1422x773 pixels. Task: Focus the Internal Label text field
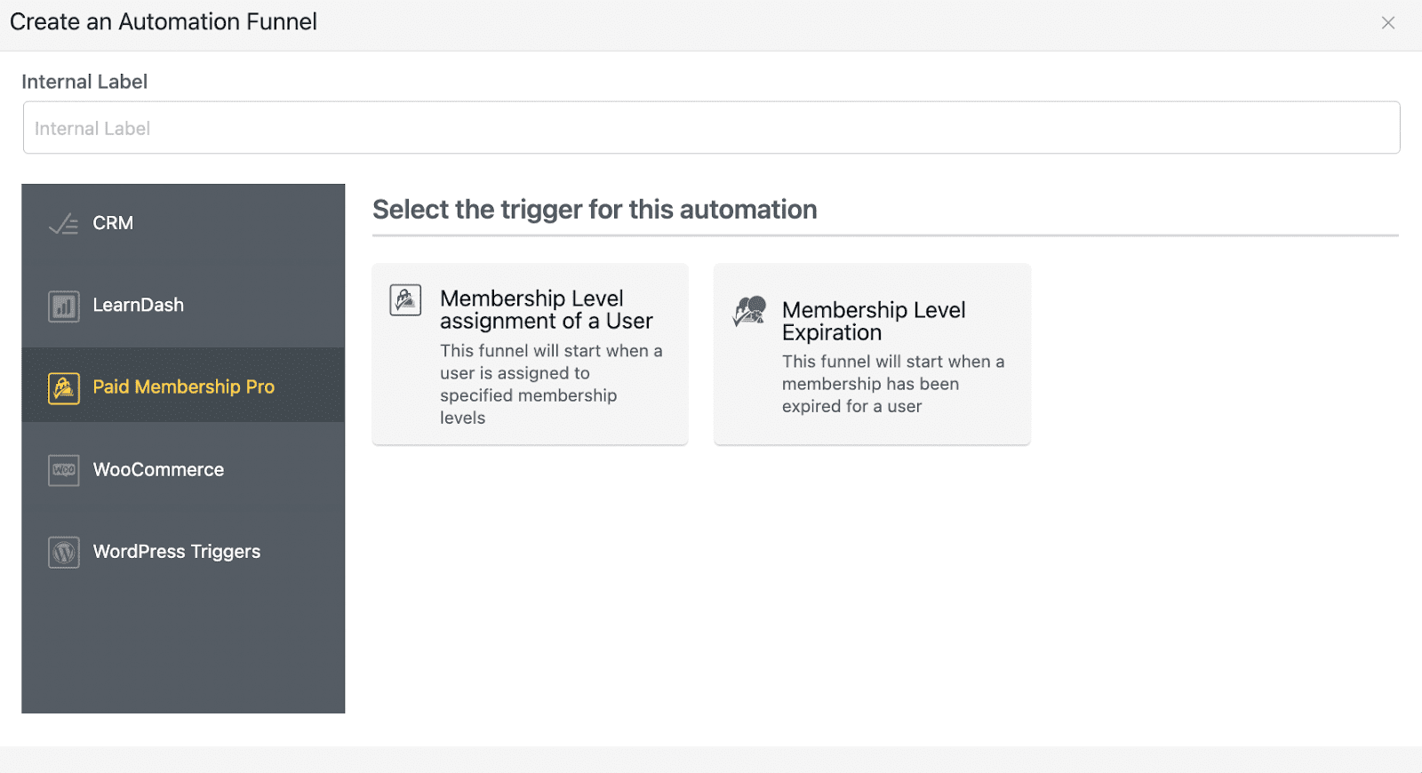point(711,128)
